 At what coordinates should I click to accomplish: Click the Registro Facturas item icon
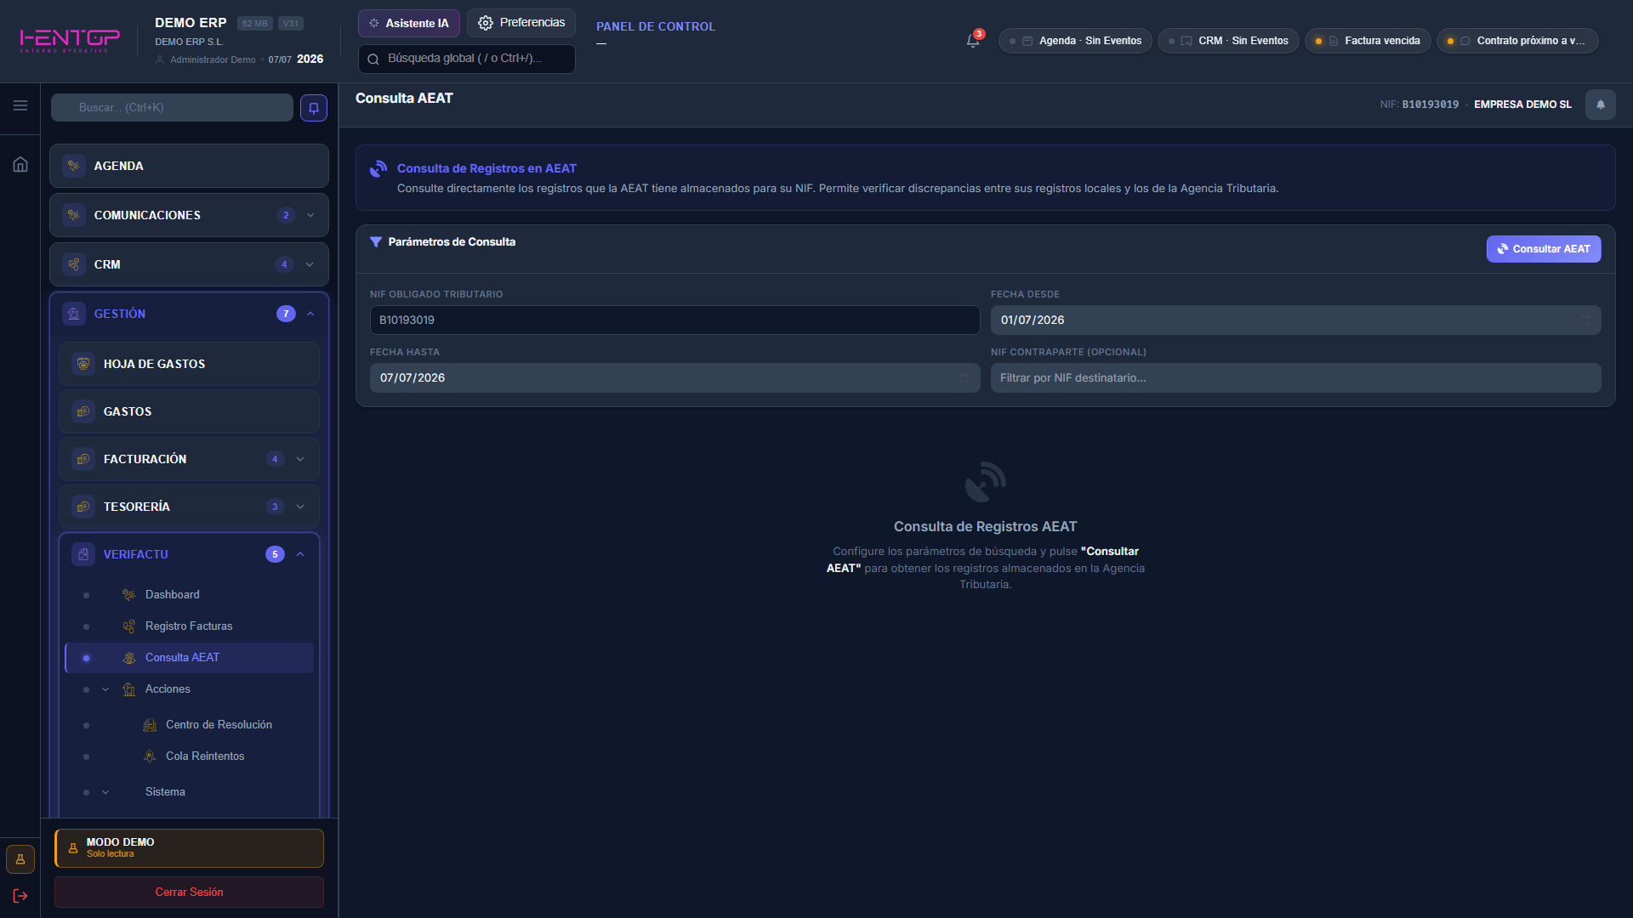point(129,626)
